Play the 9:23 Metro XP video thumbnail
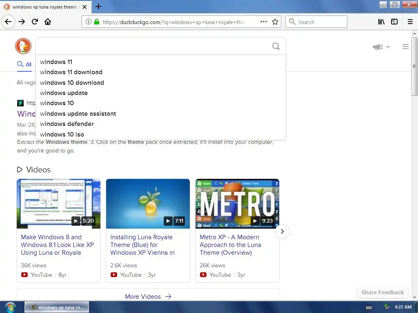Screen dimensions: 418x313 [x=237, y=204]
